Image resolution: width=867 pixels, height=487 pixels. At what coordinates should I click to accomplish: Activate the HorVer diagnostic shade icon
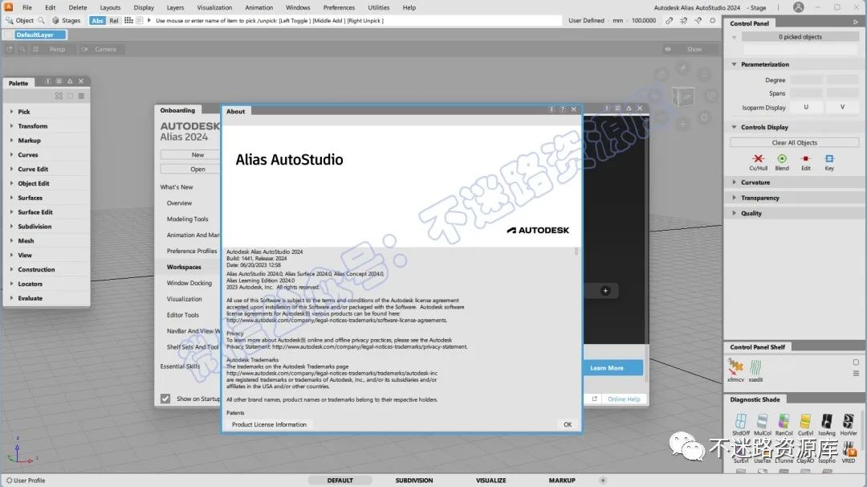849,421
